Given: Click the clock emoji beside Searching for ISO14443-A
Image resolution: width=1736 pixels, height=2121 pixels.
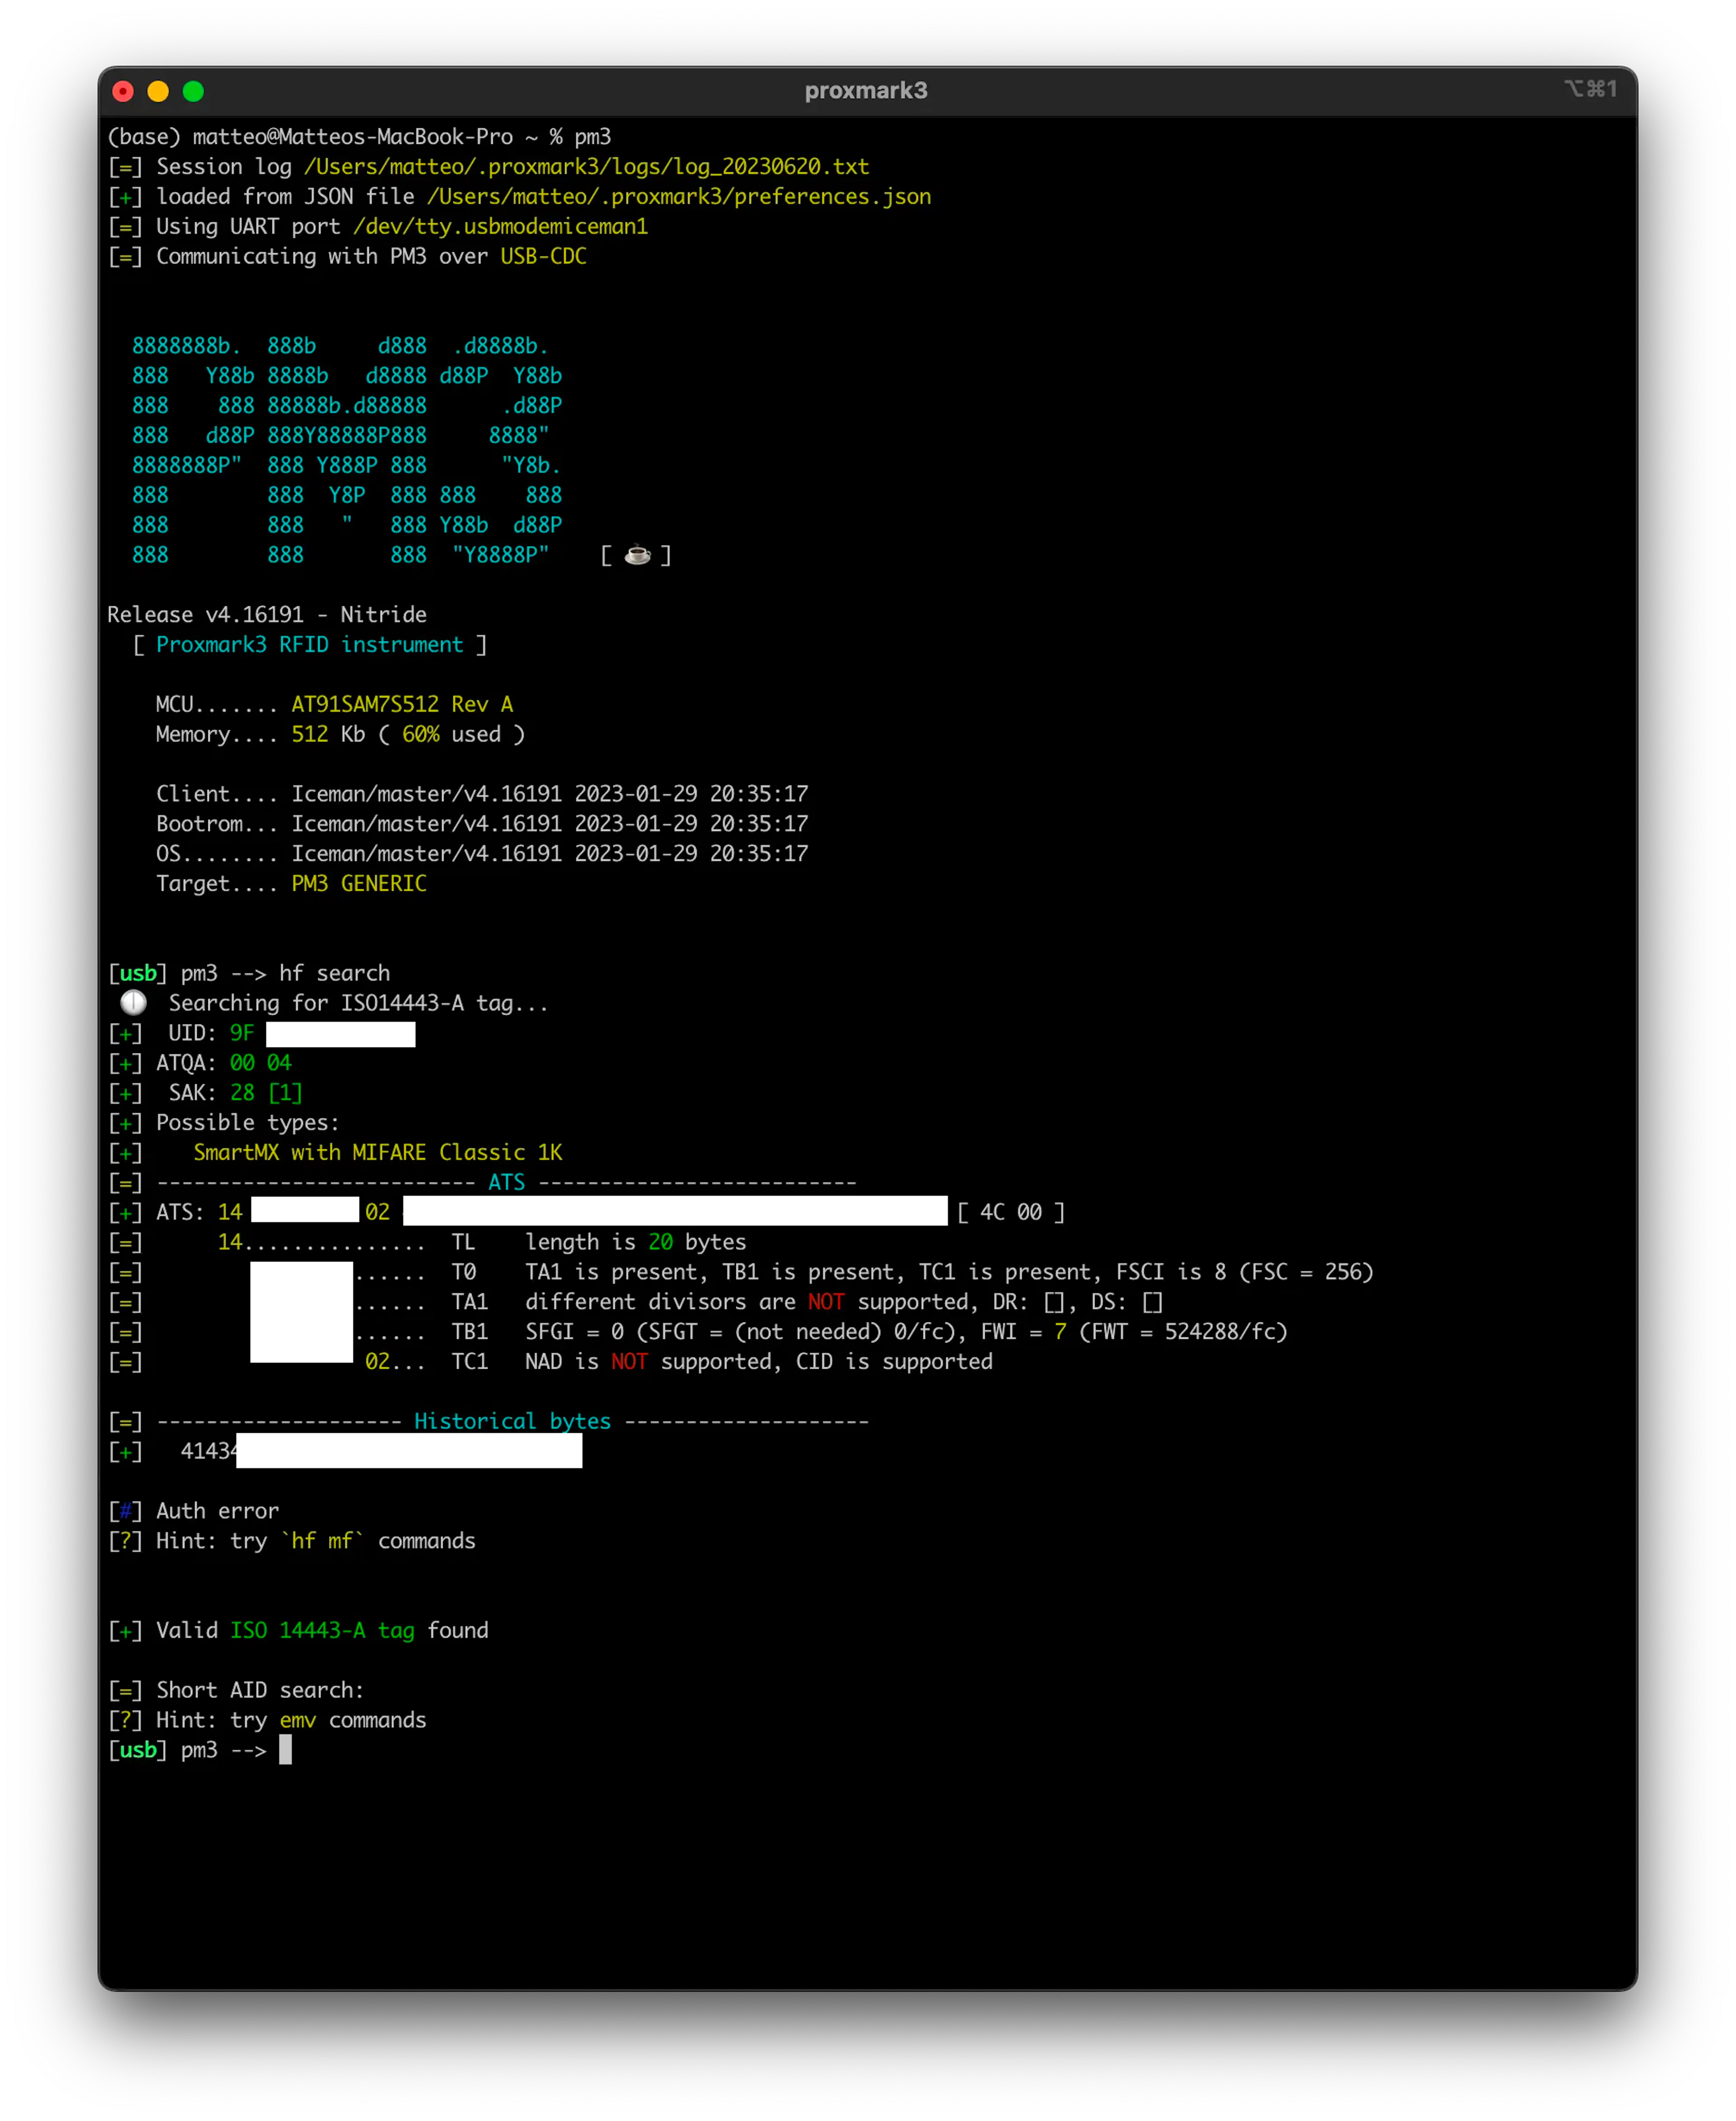Looking at the screenshot, I should (133, 1002).
